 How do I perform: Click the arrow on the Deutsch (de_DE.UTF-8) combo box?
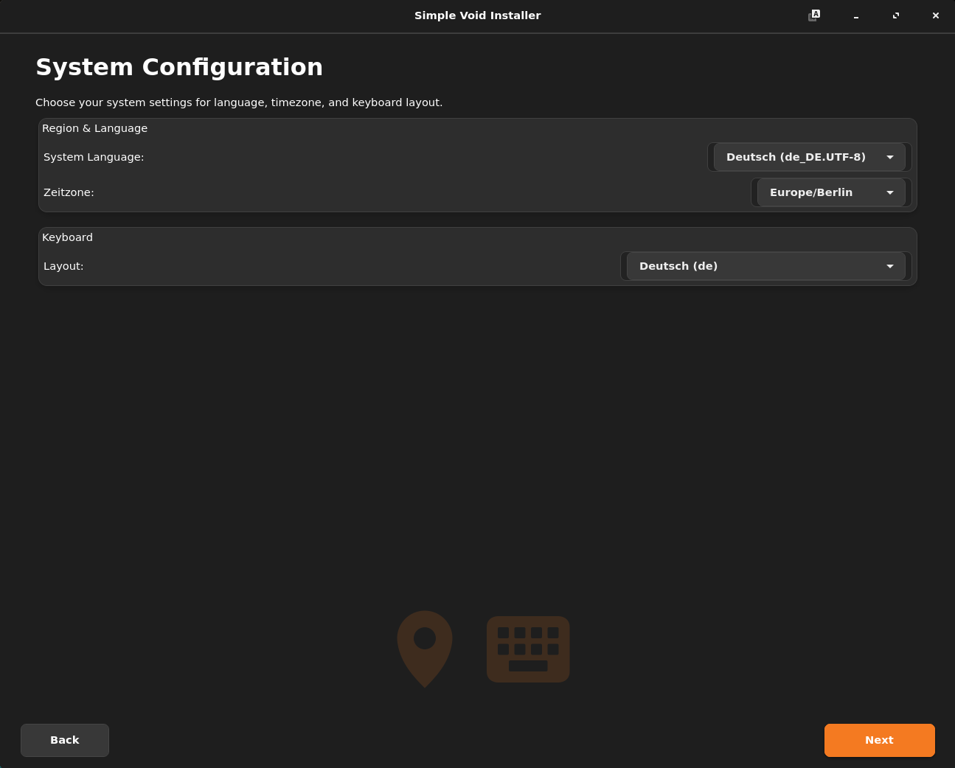pyautogui.click(x=890, y=157)
